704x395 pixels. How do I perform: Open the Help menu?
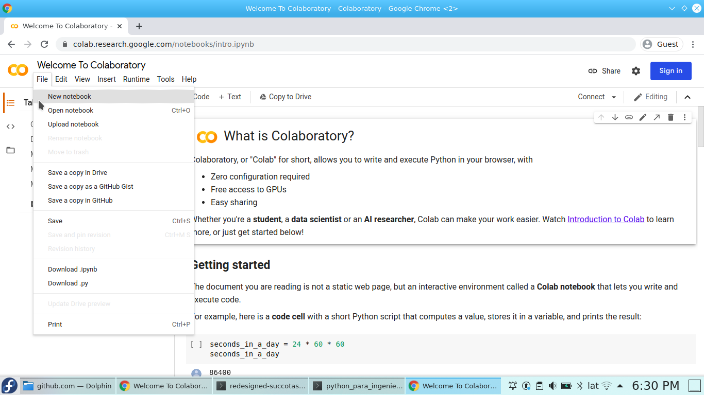189,79
